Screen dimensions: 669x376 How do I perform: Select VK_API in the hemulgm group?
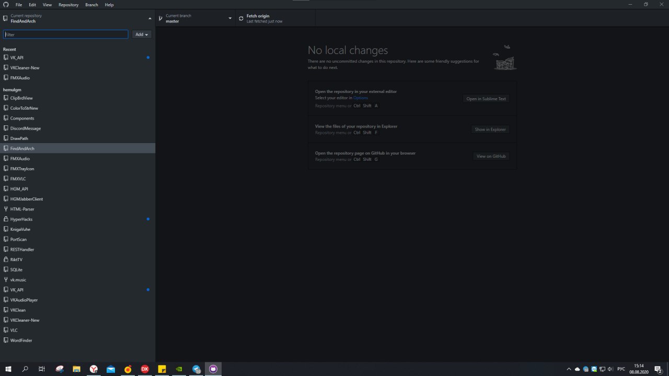77,290
